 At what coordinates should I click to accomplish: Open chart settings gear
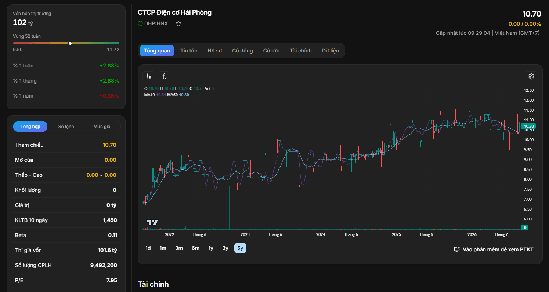coord(531,76)
